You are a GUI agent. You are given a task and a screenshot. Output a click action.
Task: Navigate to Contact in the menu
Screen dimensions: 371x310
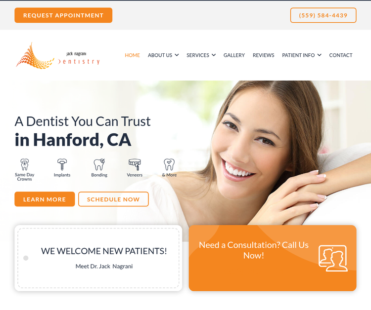pyautogui.click(x=341, y=55)
